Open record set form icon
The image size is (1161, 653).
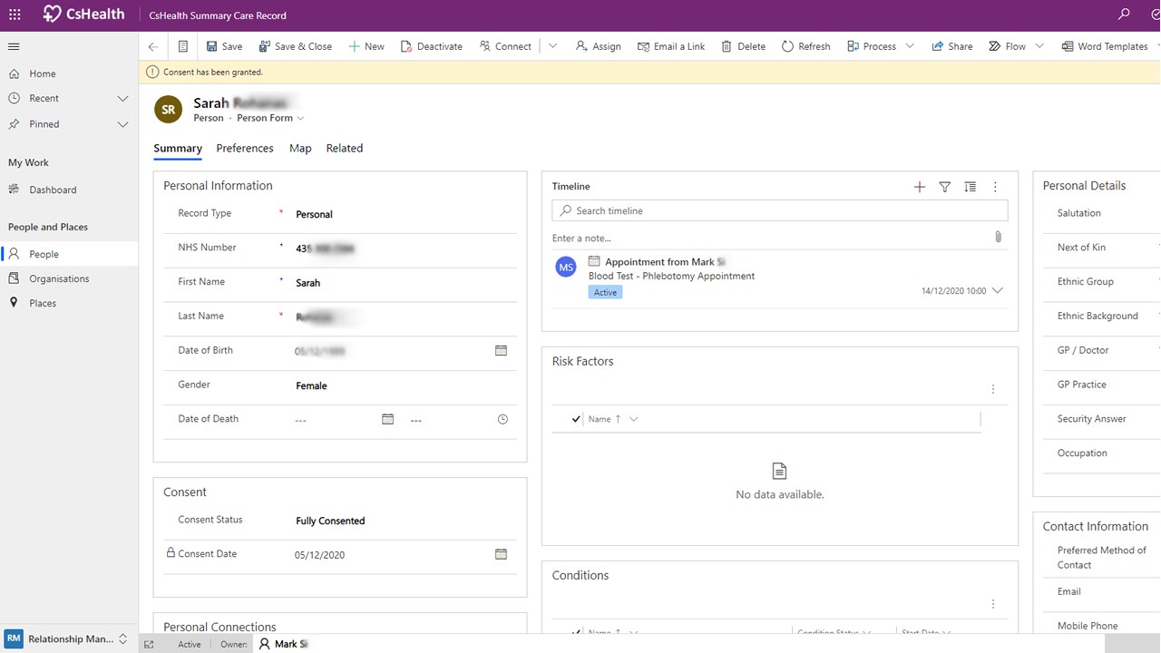tap(183, 46)
